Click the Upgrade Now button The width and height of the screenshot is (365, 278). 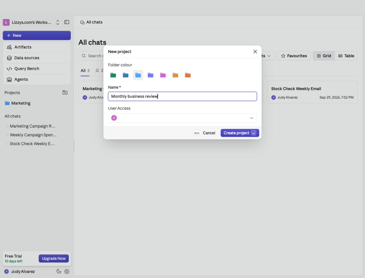click(x=54, y=258)
